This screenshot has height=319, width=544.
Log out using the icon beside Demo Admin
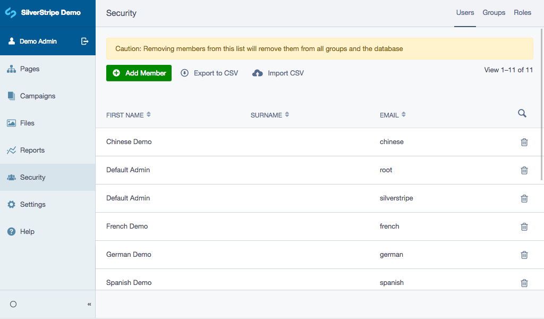pyautogui.click(x=84, y=41)
